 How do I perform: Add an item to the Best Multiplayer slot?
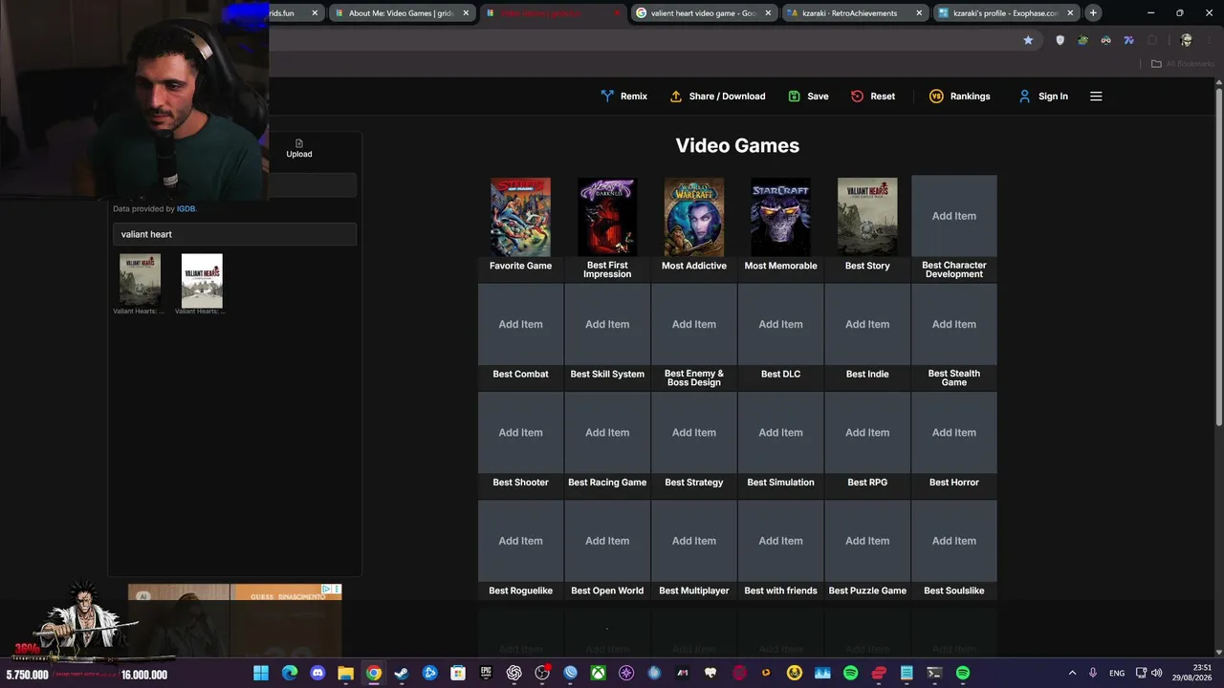694,541
